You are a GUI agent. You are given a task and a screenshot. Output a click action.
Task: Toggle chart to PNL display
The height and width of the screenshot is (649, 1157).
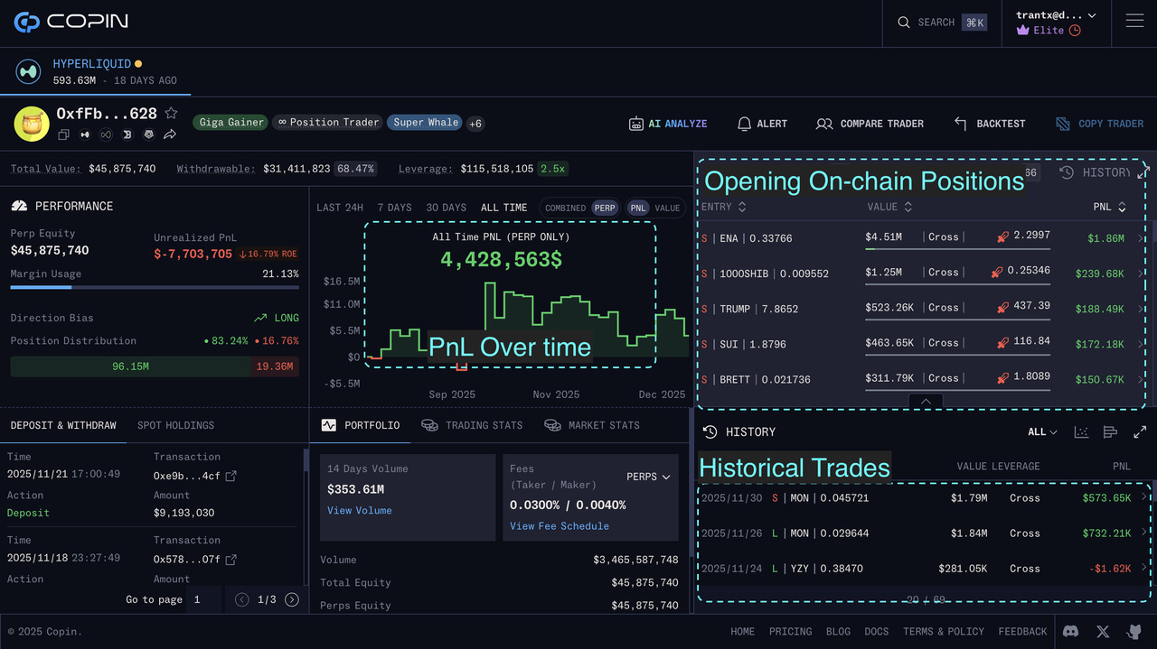coord(638,208)
